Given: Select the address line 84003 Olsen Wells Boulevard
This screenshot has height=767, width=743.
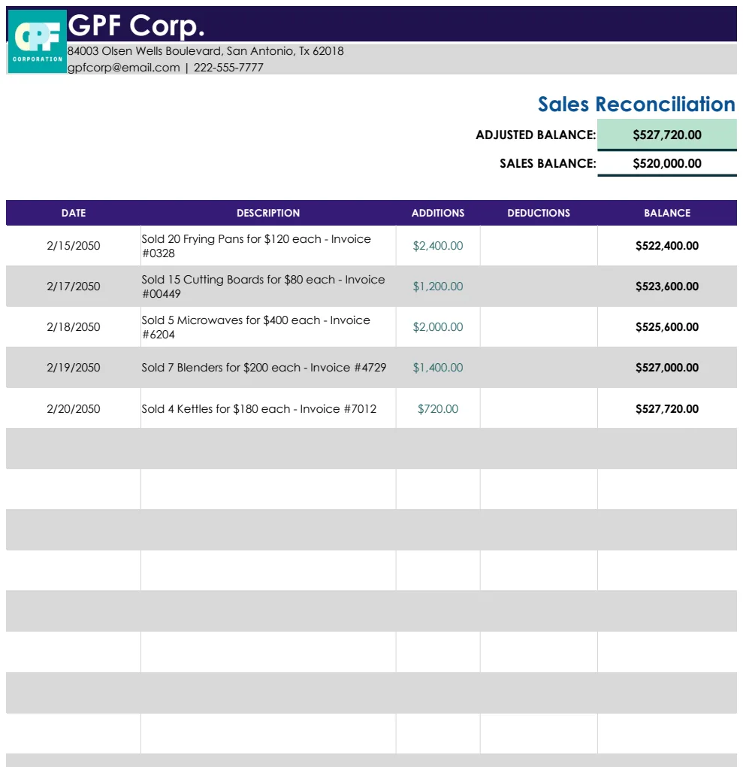Looking at the screenshot, I should 205,51.
